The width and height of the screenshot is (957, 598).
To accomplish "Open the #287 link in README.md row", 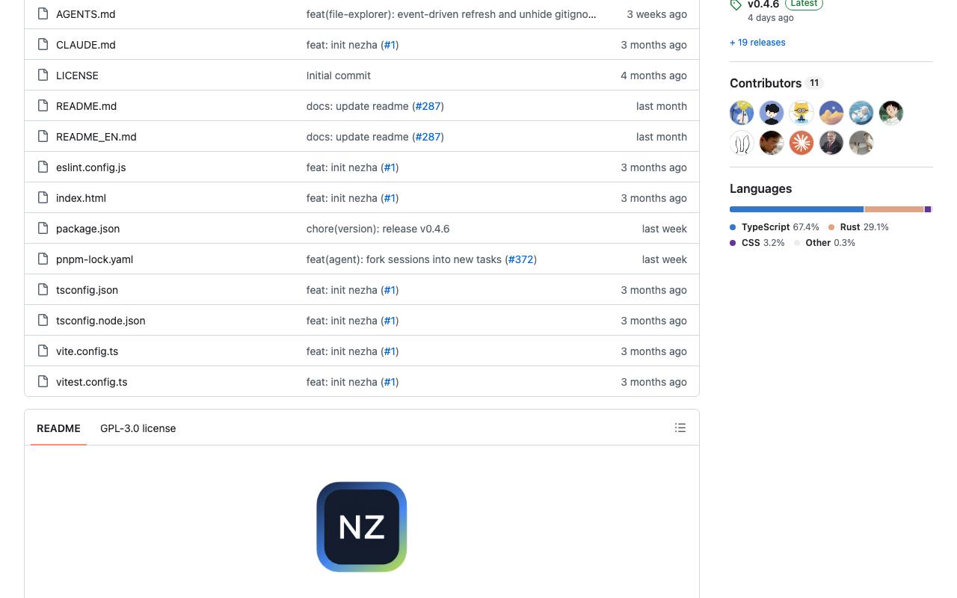I will coord(428,106).
